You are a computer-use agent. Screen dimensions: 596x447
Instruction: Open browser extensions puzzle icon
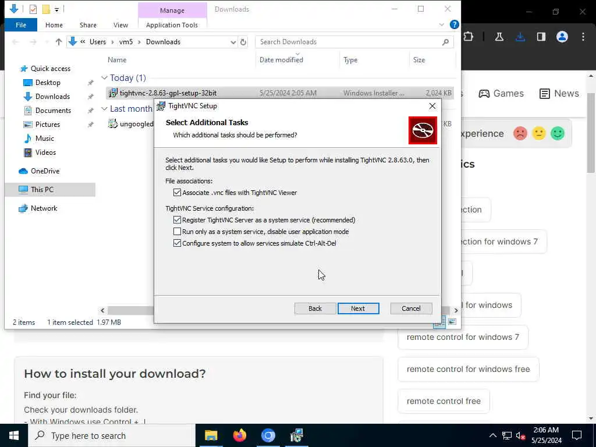pos(469,37)
